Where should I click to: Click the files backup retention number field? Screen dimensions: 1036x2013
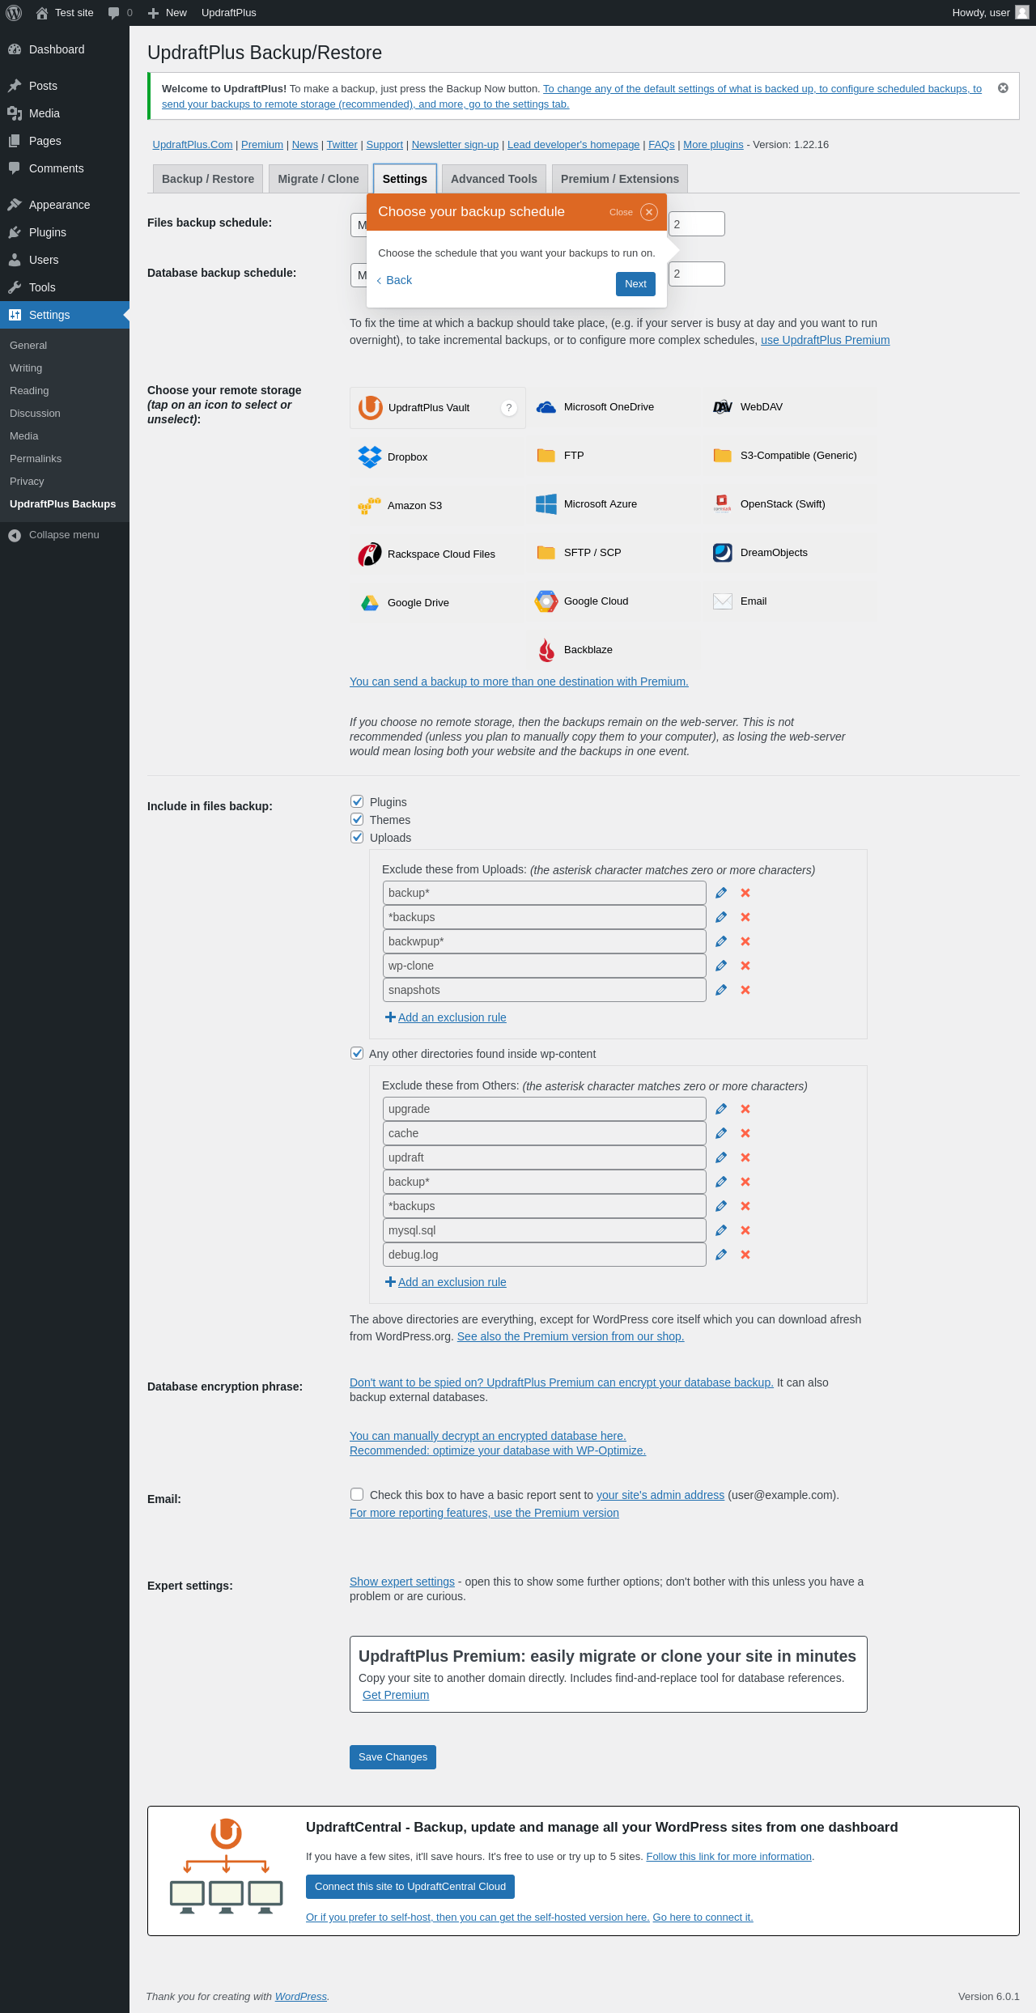[x=696, y=224]
